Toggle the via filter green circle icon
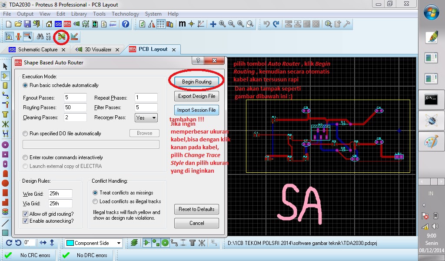The image size is (445, 261). [x=165, y=243]
